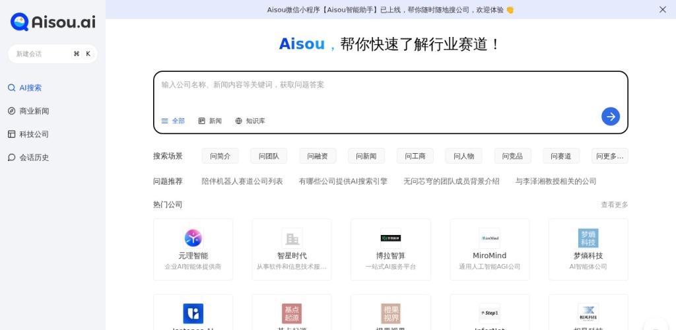
Task: Choose the 问融资 search scenario
Action: pyautogui.click(x=318, y=156)
